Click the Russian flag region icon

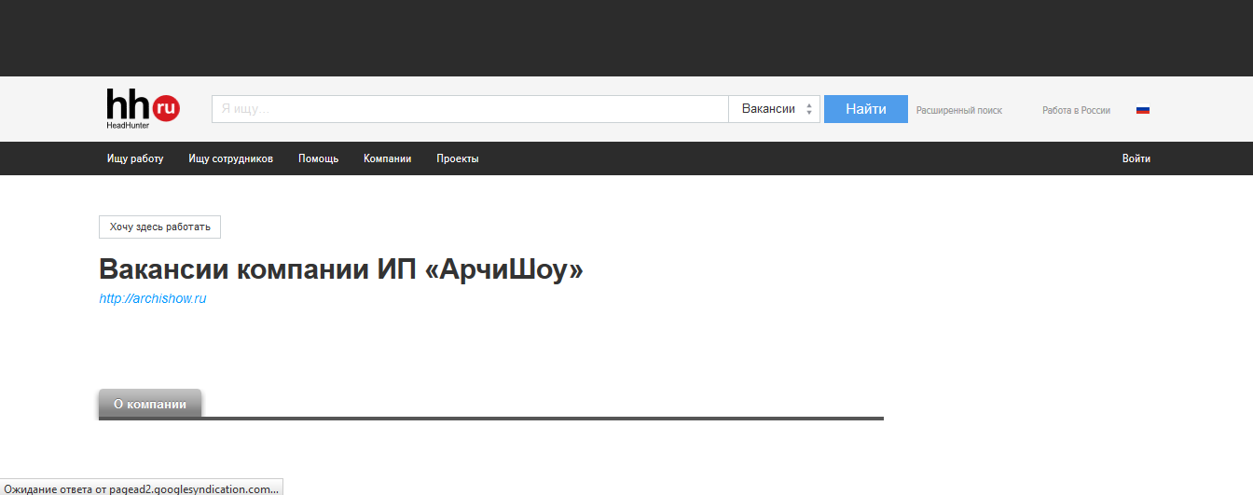pyautogui.click(x=1142, y=110)
